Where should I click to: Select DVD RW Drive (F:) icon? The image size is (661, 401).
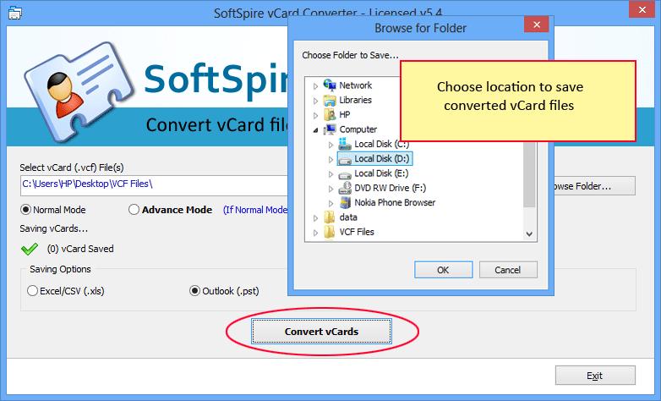[x=345, y=188]
